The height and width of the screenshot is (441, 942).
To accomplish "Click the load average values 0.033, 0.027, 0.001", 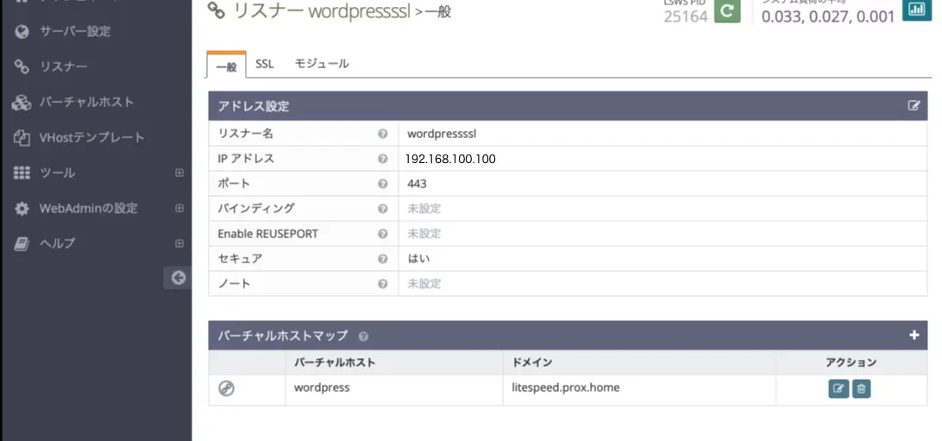I will click(x=828, y=16).
